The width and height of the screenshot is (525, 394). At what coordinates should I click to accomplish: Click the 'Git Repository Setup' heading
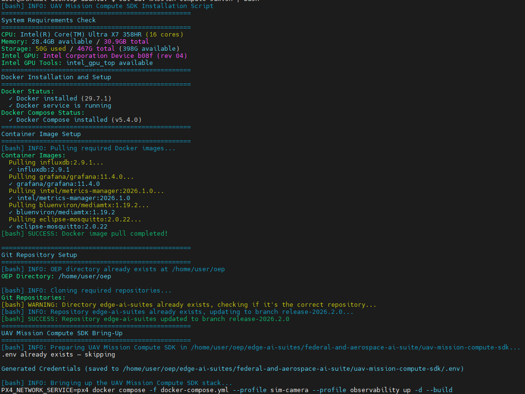39,255
